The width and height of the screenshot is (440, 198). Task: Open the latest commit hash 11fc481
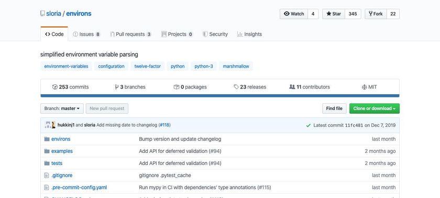[x=354, y=125]
